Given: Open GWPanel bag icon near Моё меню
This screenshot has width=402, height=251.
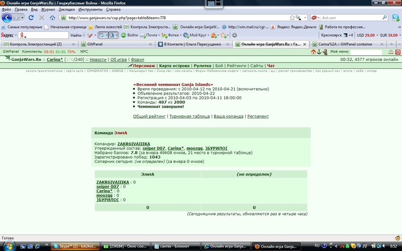Looking at the screenshot, I should pyautogui.click(x=391, y=52).
